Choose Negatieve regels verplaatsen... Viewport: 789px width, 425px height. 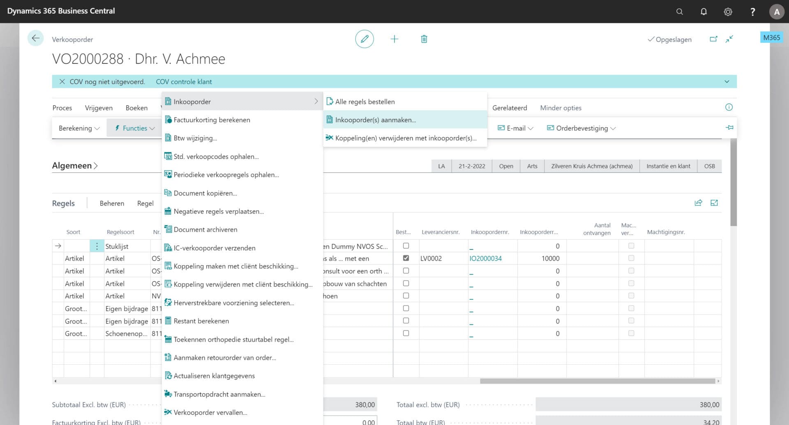(242, 211)
